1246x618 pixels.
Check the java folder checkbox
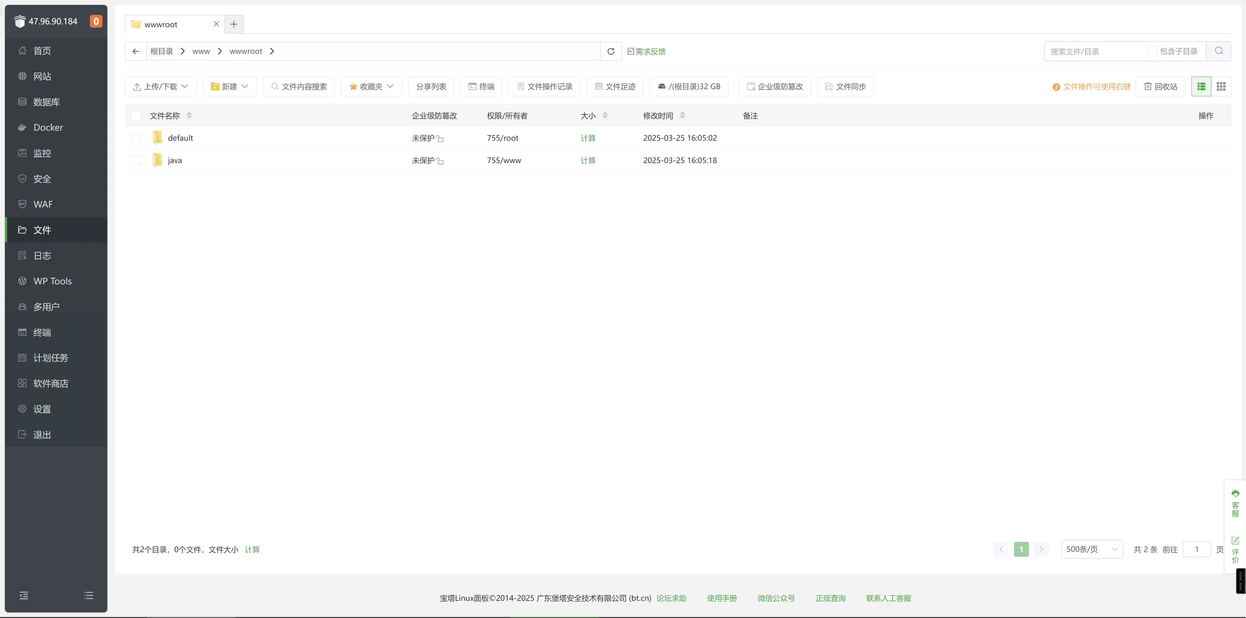[136, 160]
